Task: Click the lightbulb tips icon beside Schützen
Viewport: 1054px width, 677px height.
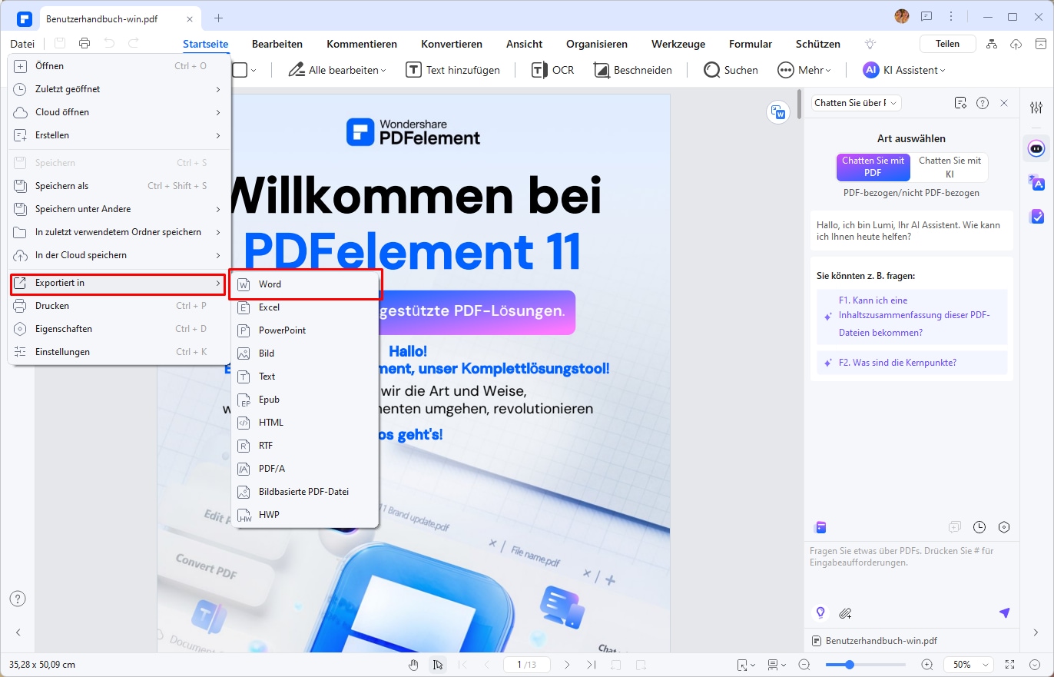Action: [x=870, y=44]
